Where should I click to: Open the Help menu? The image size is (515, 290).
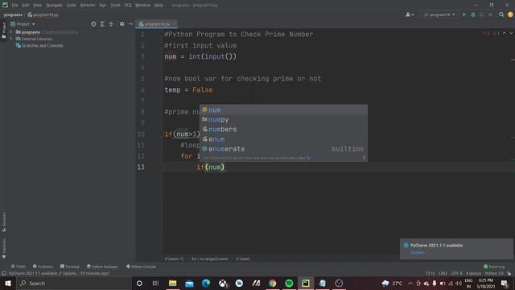click(x=159, y=6)
